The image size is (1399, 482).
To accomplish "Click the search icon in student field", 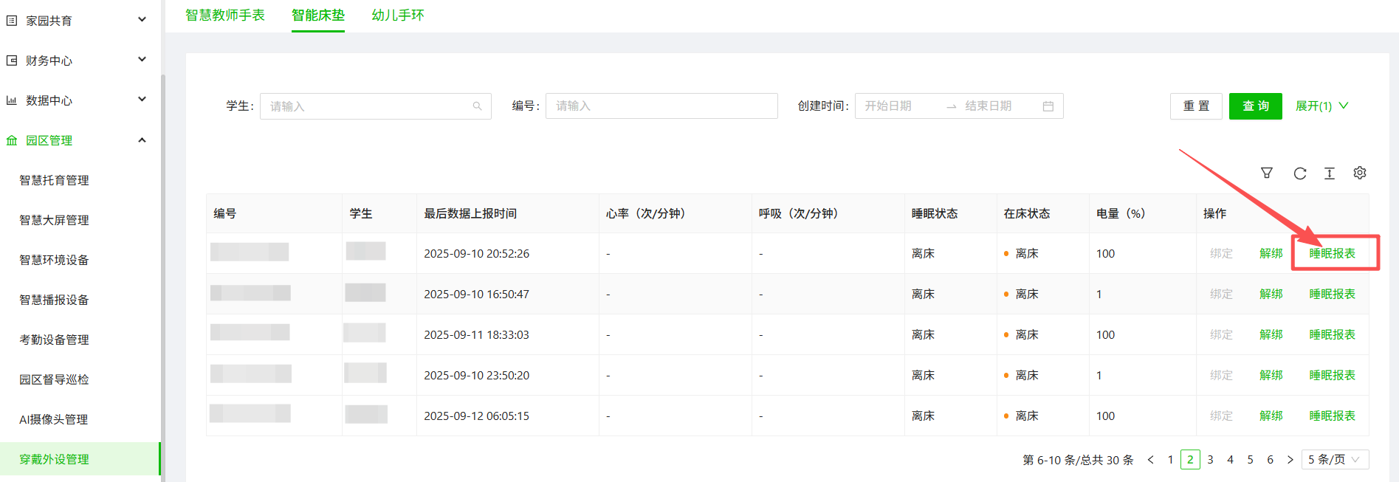I will coord(477,106).
